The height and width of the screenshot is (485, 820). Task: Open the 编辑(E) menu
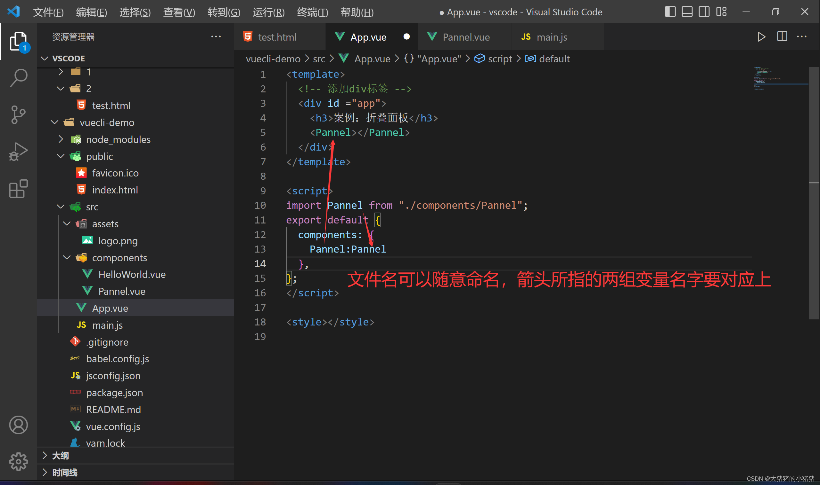coord(92,12)
